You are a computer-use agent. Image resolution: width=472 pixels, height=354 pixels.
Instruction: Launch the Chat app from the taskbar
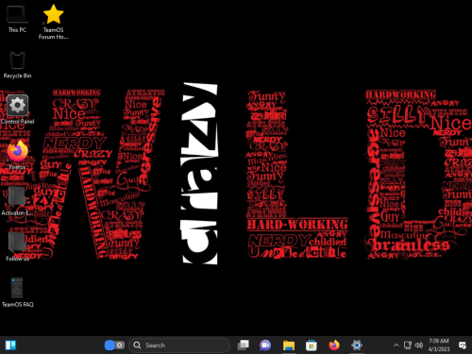(x=265, y=346)
